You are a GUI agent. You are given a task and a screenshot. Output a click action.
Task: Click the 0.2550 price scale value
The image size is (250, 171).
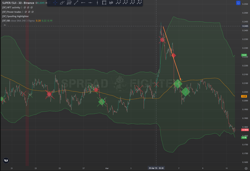click(245, 4)
